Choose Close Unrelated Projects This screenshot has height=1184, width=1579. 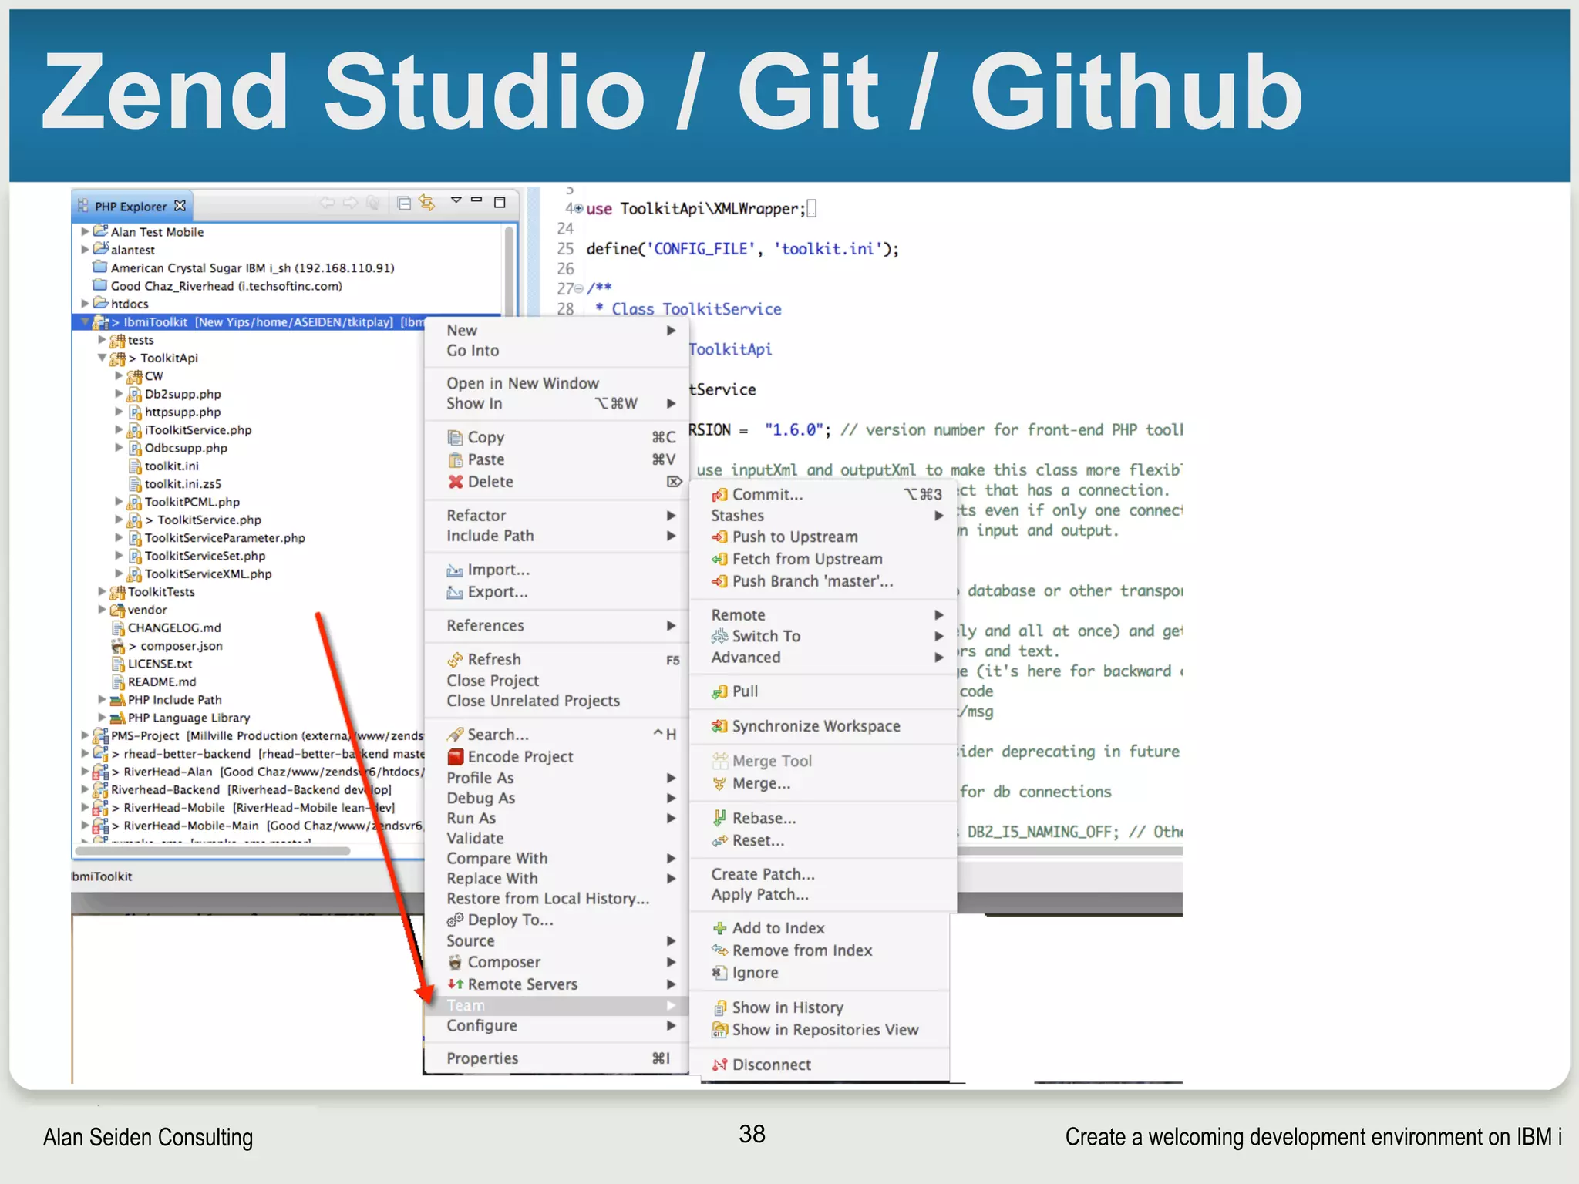pos(556,701)
